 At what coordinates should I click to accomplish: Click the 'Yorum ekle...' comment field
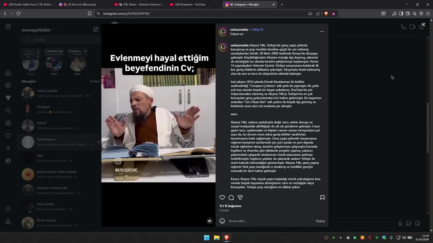[x=270, y=221]
